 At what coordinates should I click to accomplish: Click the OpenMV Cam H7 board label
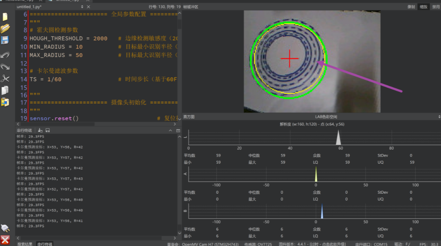point(203,244)
